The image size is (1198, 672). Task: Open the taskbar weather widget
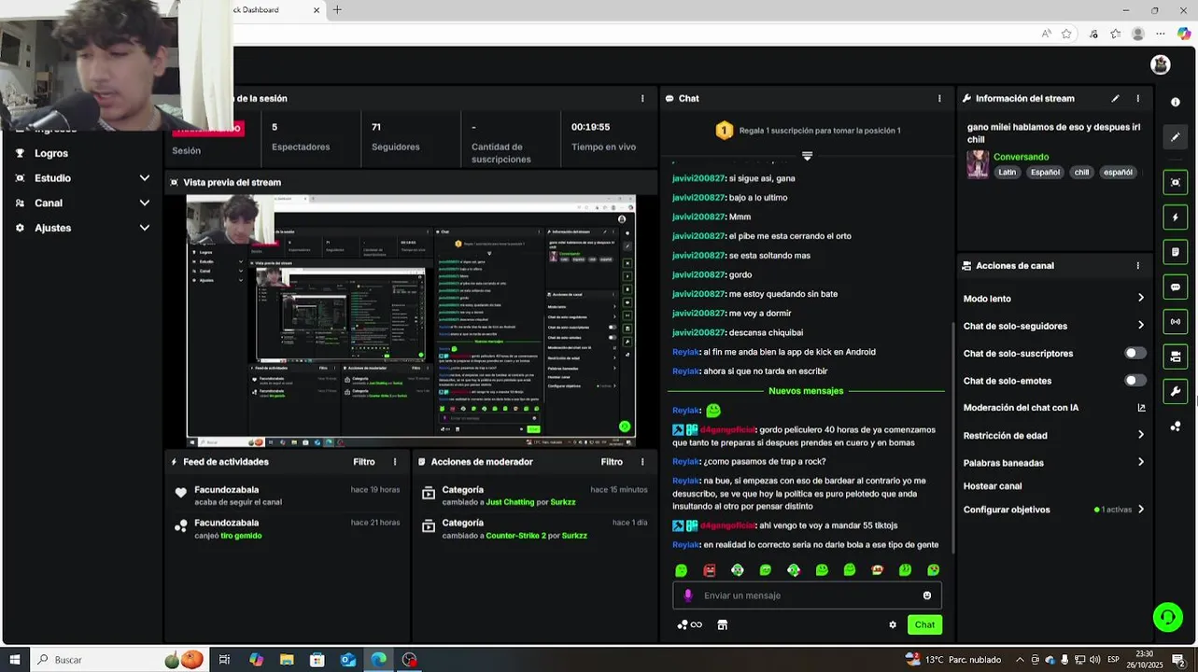pos(951,660)
